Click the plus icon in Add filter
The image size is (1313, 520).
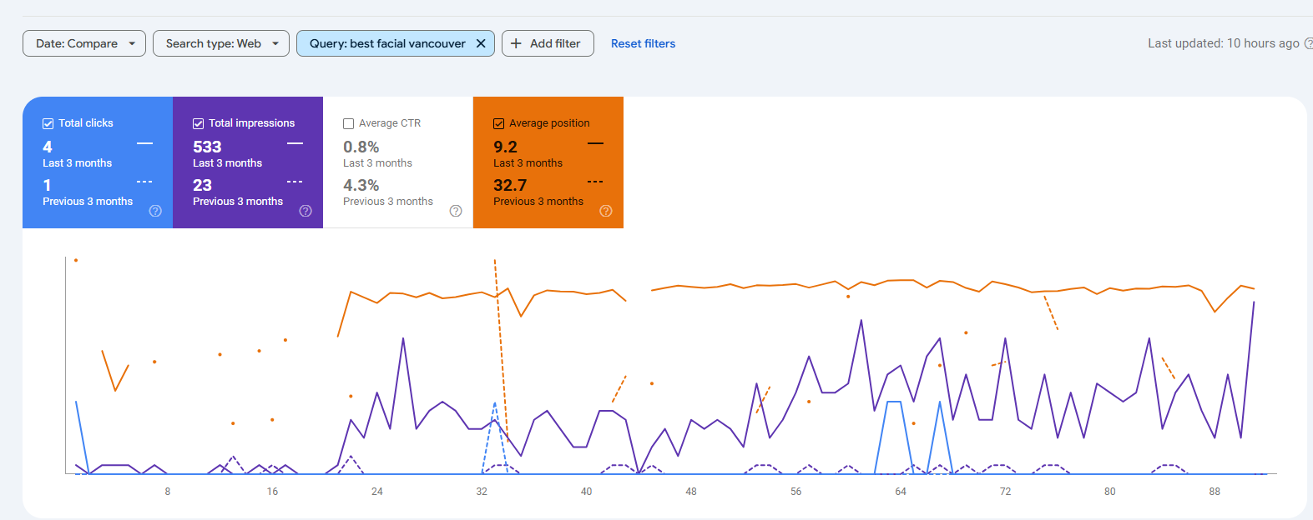(x=516, y=43)
